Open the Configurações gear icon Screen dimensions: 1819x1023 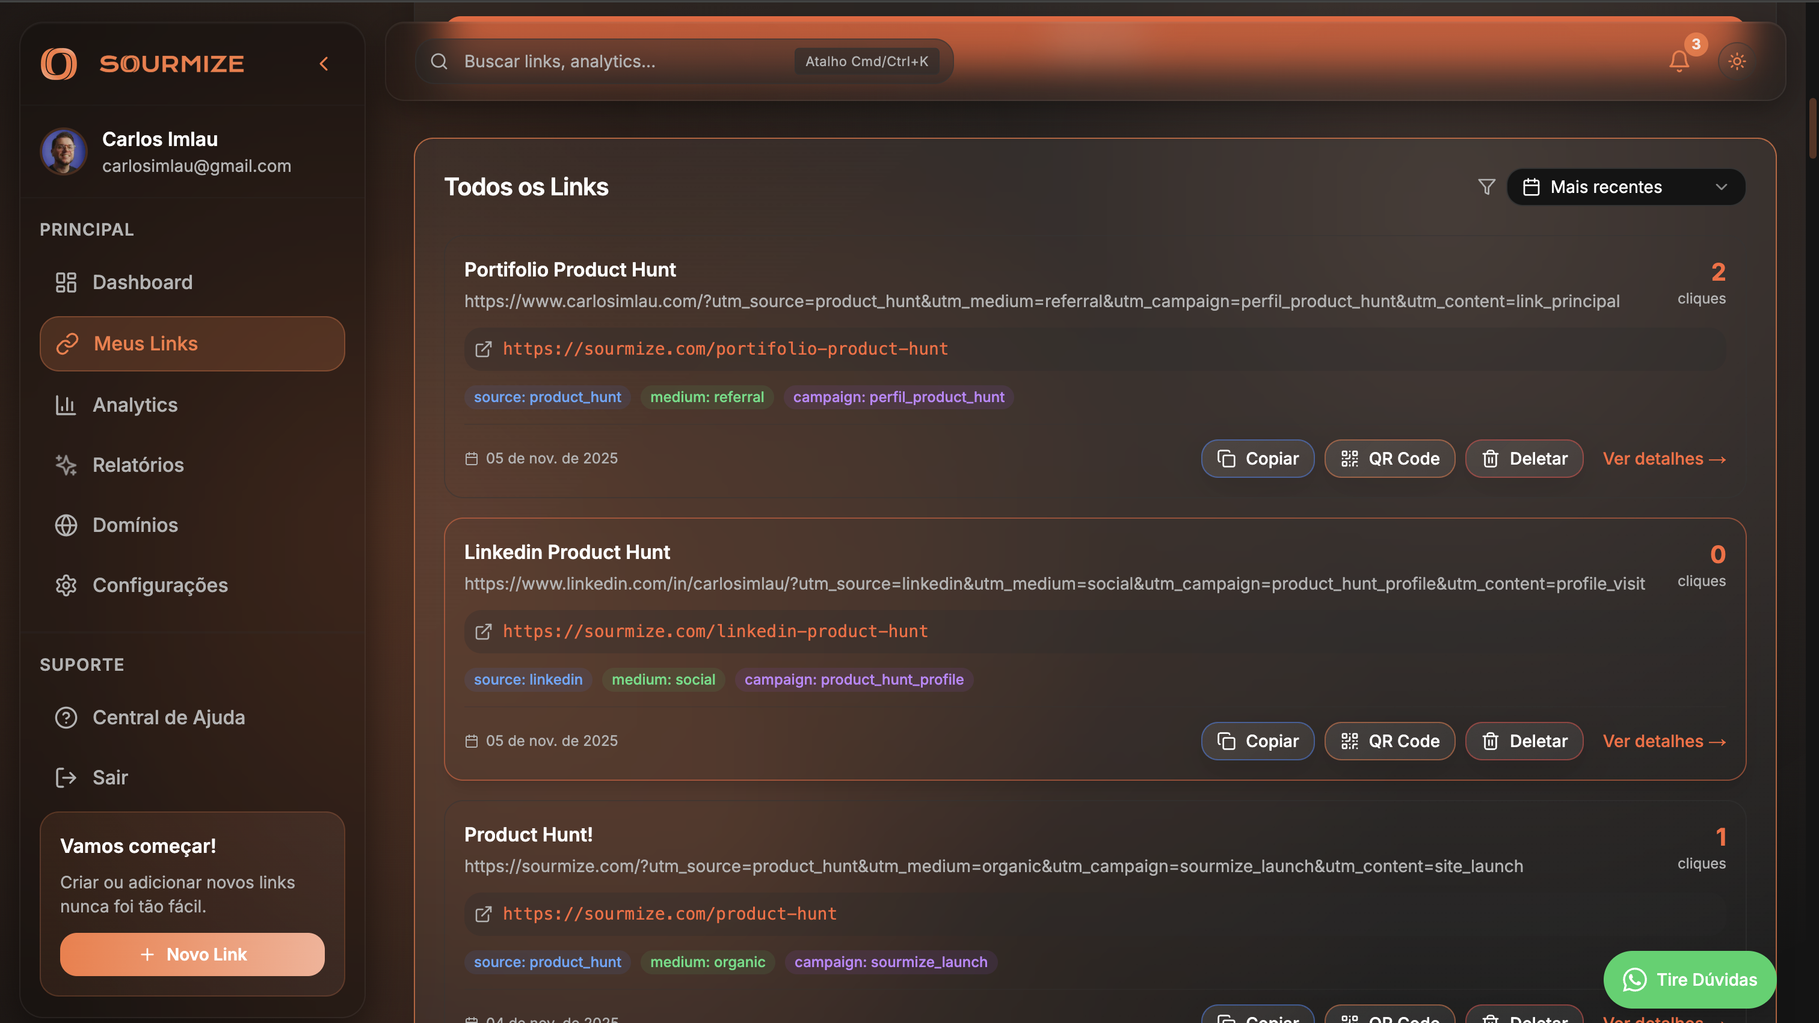point(66,585)
